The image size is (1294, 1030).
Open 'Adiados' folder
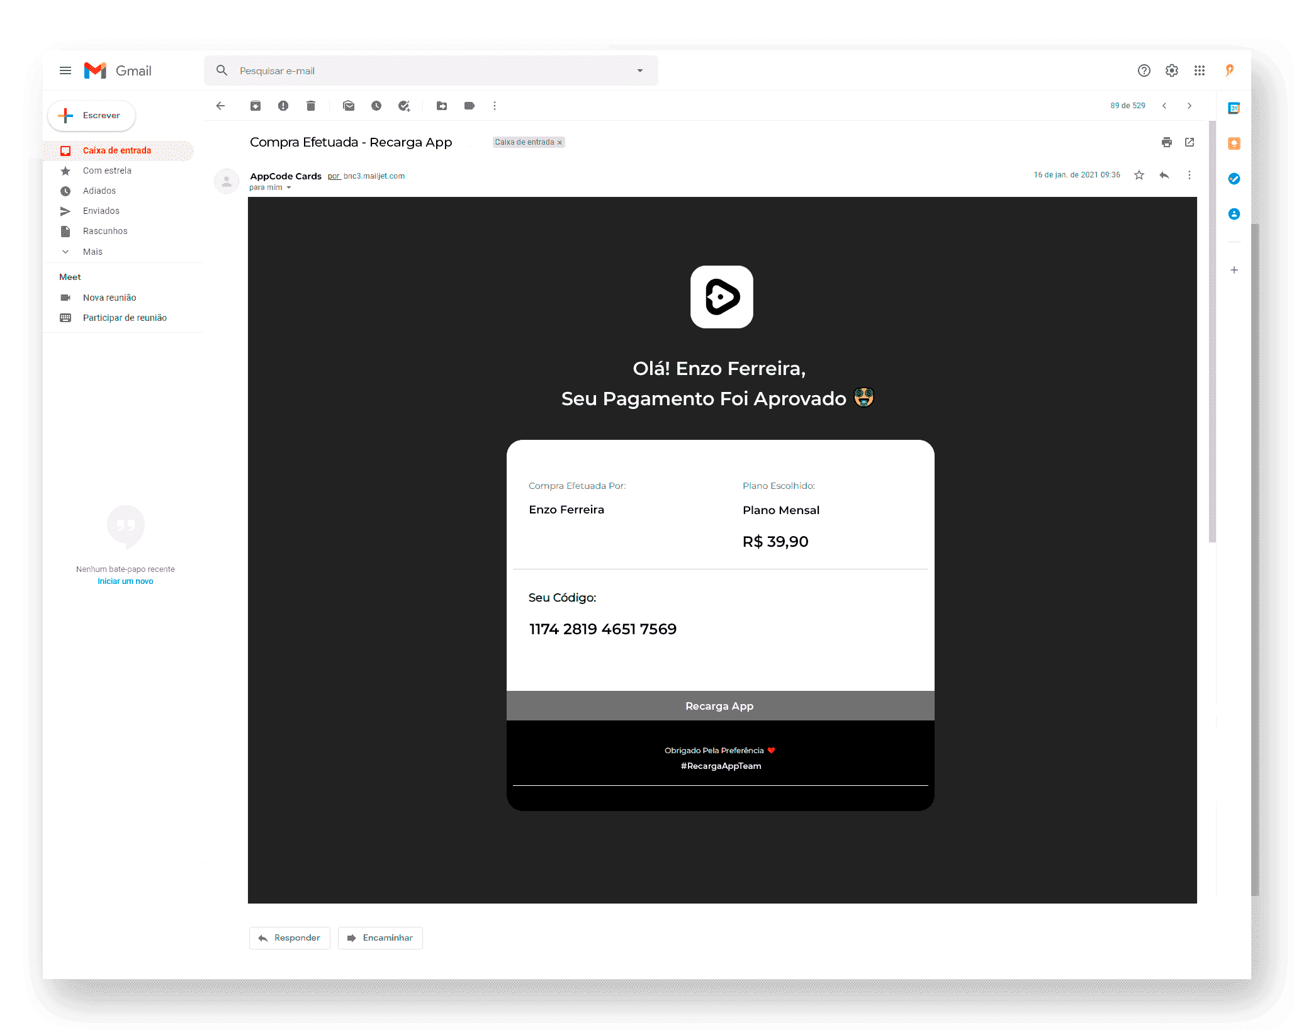99,191
